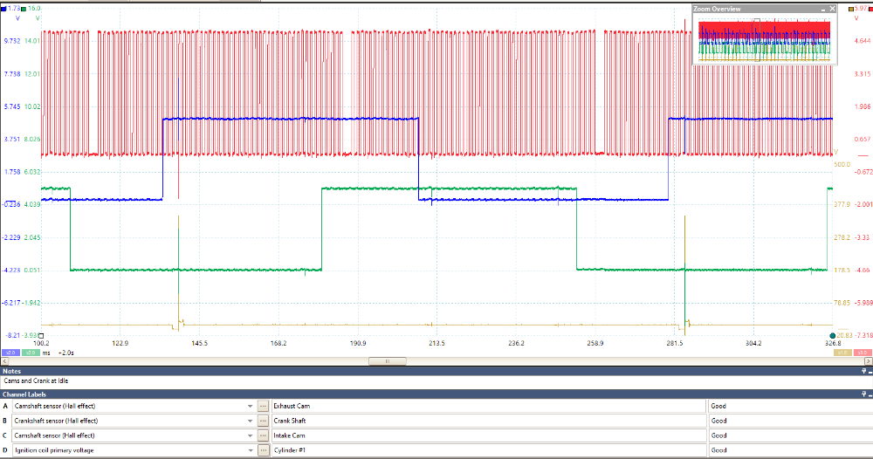Click the Exhaust Cam description field
873x459 pixels.
[x=487, y=406]
